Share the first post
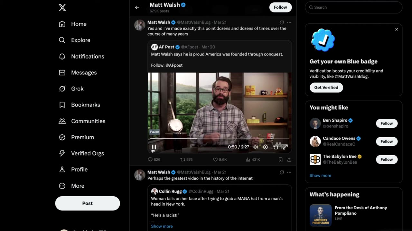Viewport: 412px width, 231px height. [x=289, y=159]
